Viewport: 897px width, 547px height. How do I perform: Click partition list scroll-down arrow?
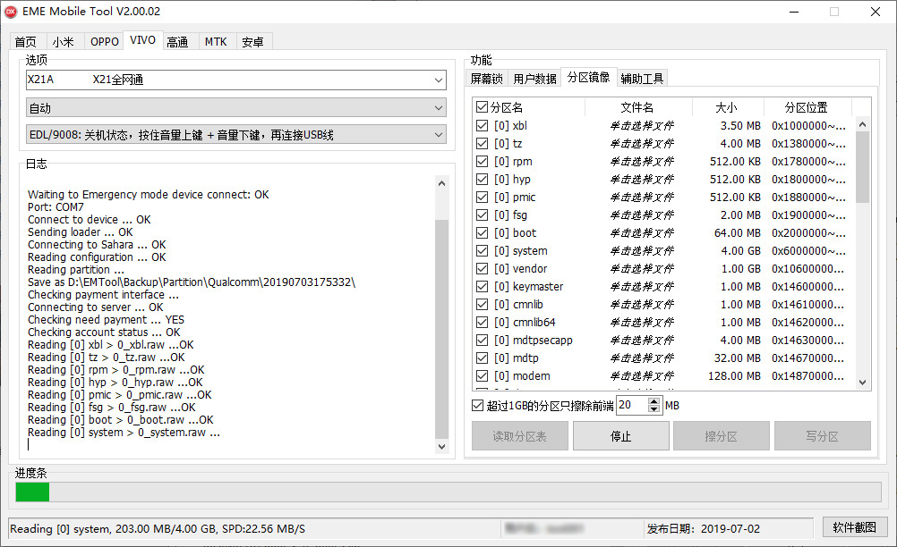point(863,382)
